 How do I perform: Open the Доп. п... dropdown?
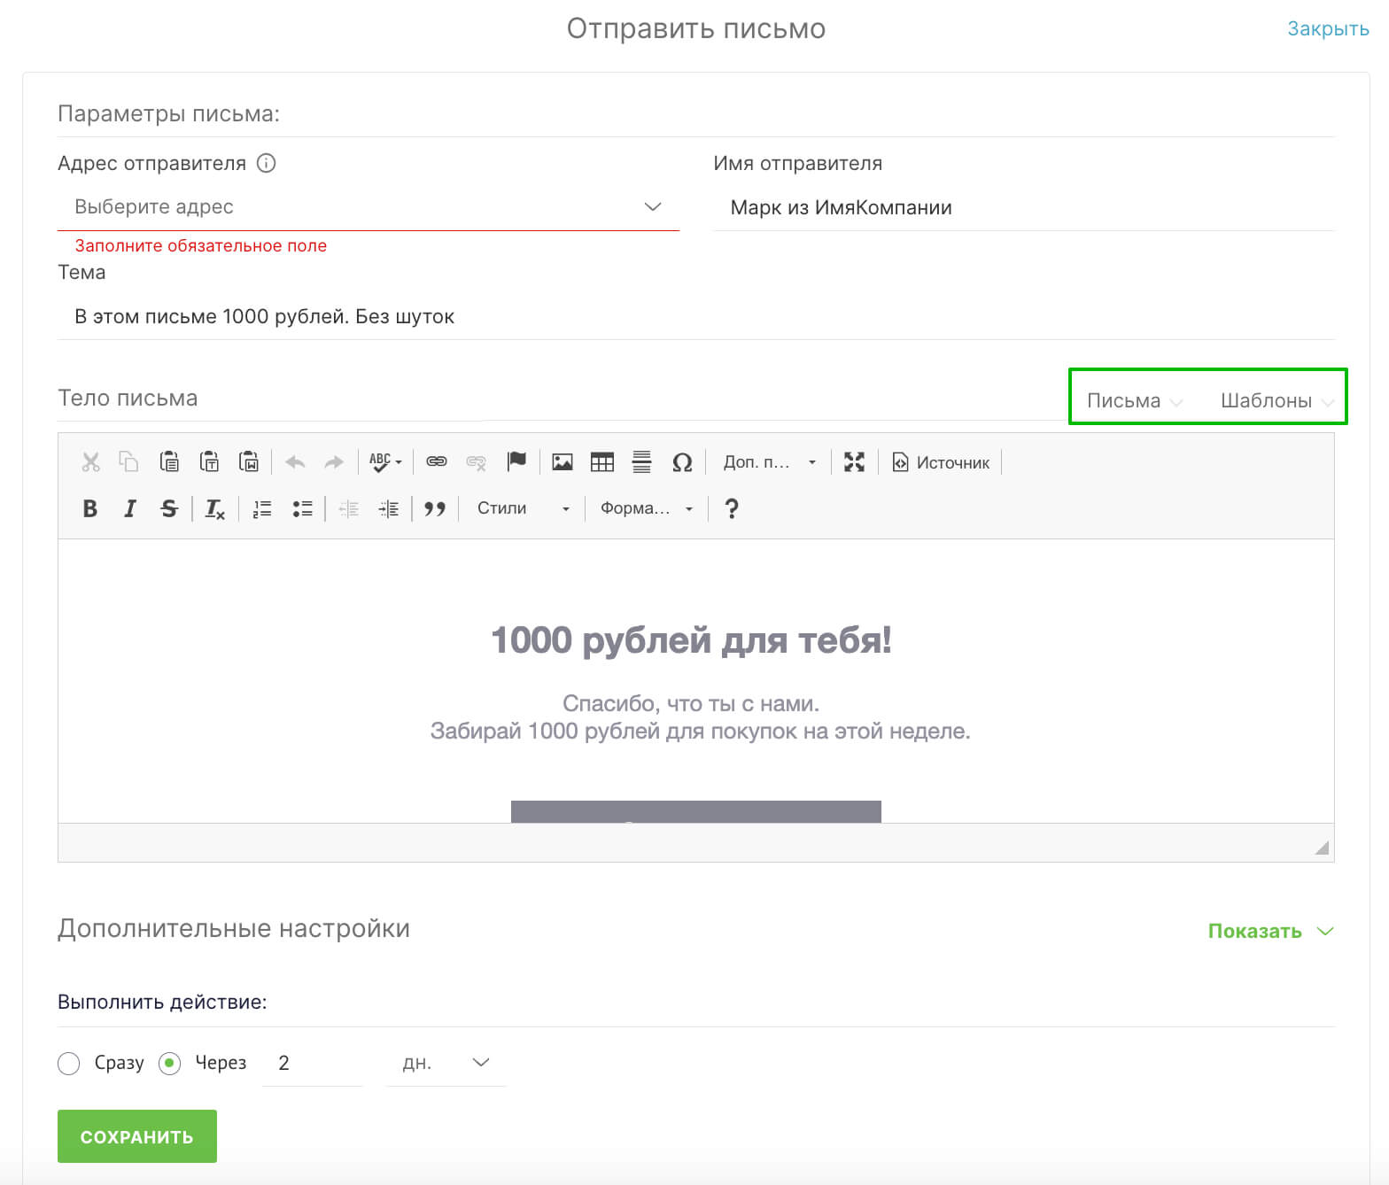coord(769,462)
